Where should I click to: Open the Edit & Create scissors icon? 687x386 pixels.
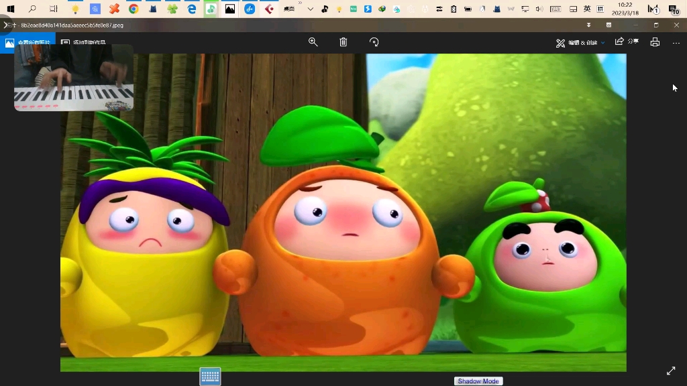[x=560, y=43]
